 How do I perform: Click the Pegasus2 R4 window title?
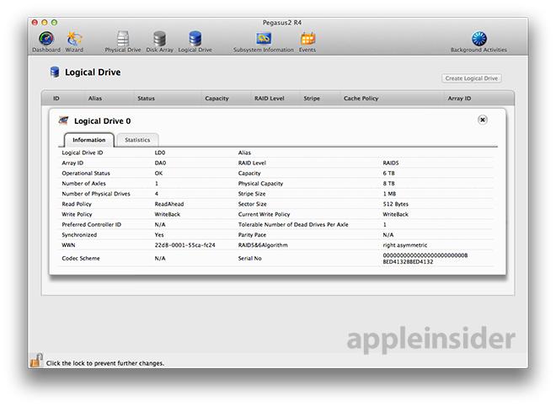tap(282, 23)
